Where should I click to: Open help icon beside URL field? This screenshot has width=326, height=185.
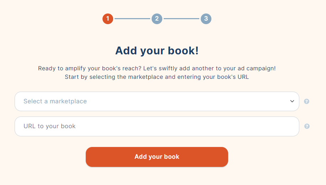click(x=307, y=126)
